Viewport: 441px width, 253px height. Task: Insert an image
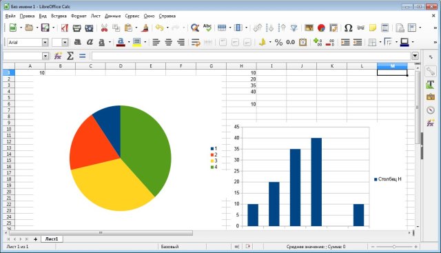coord(309,28)
